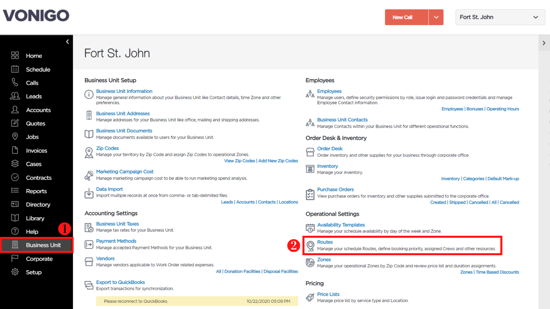550x309 pixels.
Task: Click the Payment Methods arrow icon
Action: pos(89,245)
